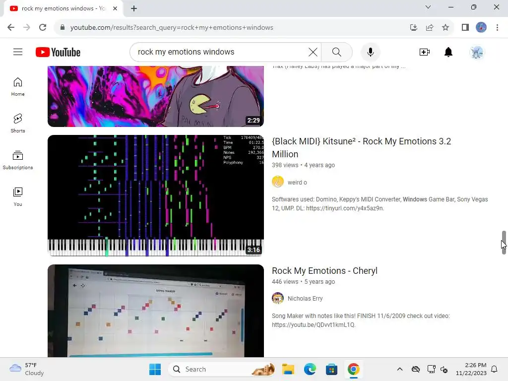Viewport: 508px width, 381px height.
Task: Play the 2:29 Pac-Man shirt video thumbnail
Action: [x=155, y=96]
